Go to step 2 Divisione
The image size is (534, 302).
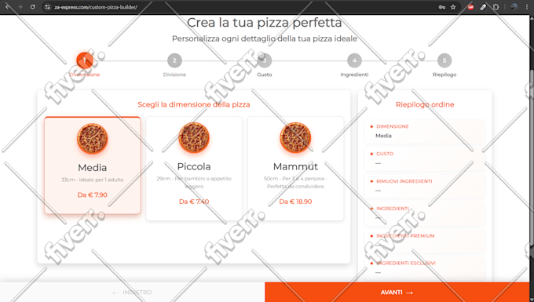174,60
